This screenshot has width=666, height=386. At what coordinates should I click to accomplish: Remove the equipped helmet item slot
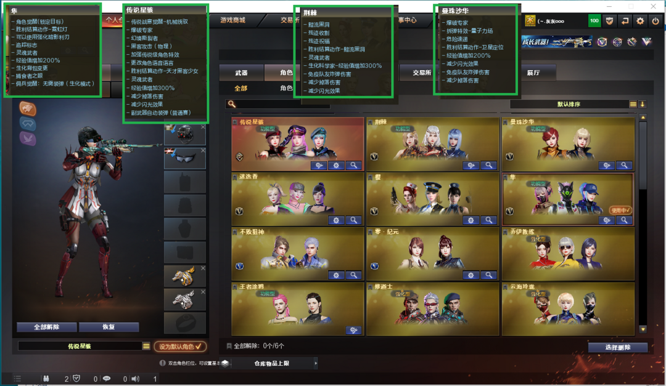(203, 127)
